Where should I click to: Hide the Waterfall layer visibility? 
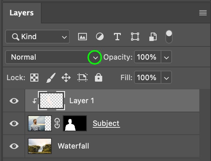coord(14,146)
